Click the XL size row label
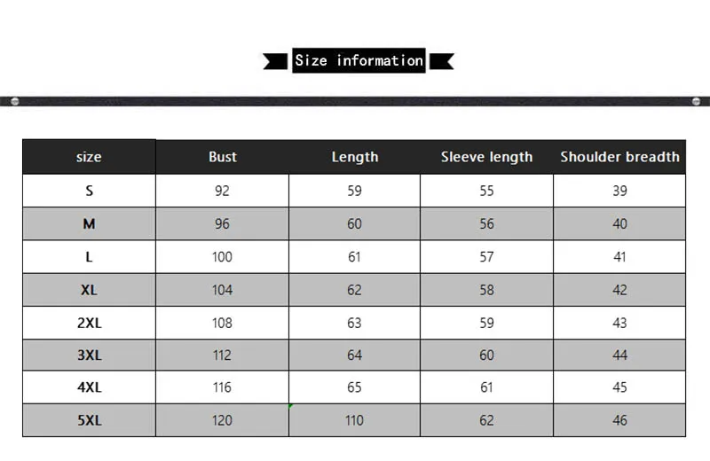 click(90, 290)
